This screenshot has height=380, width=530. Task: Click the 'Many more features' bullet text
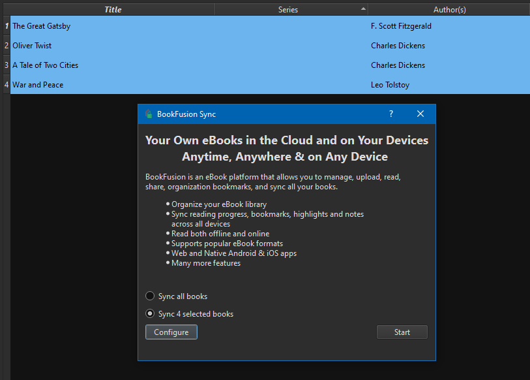point(206,263)
